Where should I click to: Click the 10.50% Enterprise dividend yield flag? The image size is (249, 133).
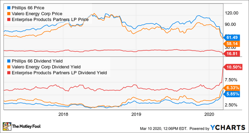pos(232,67)
